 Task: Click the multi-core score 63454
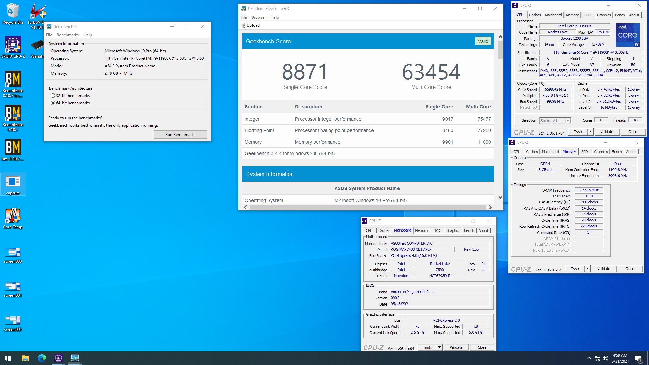[431, 72]
